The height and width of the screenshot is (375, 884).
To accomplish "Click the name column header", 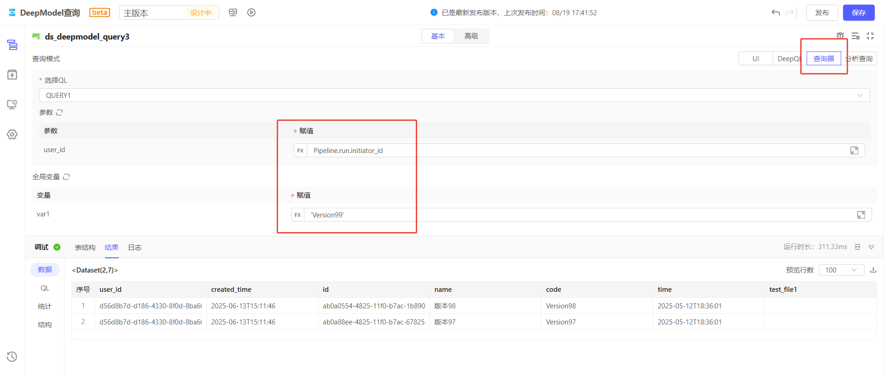I will [485, 290].
